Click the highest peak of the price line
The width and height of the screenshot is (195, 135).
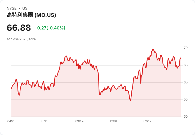coord(153,49)
